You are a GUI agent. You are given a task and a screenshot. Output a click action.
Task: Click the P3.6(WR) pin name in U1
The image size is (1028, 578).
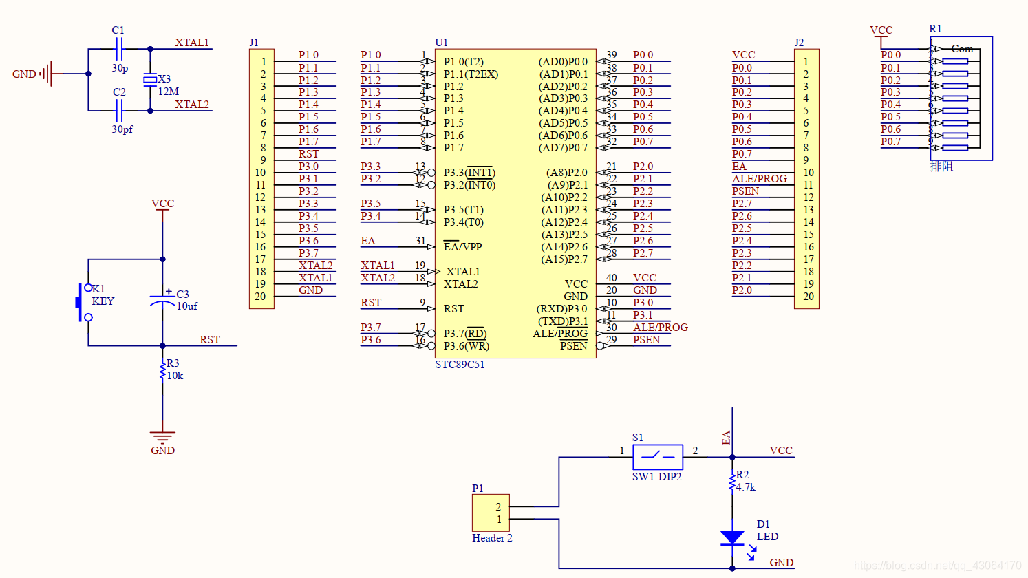tap(466, 346)
